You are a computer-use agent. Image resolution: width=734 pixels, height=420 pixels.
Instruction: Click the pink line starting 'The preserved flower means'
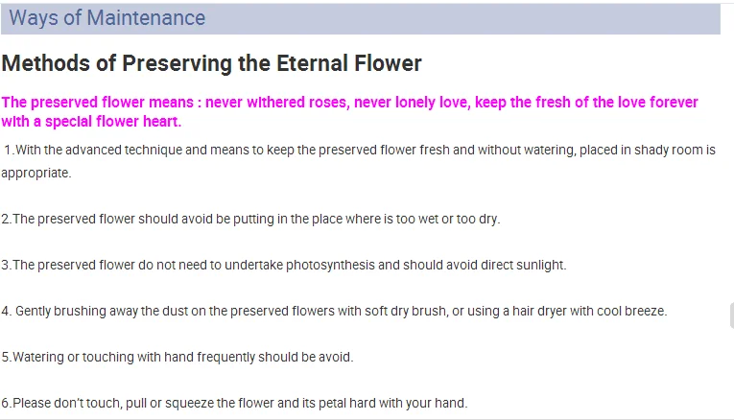coord(349,102)
